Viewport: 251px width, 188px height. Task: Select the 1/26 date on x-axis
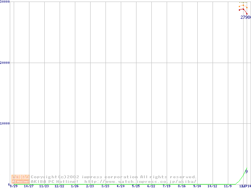pyautogui.click(x=75, y=186)
